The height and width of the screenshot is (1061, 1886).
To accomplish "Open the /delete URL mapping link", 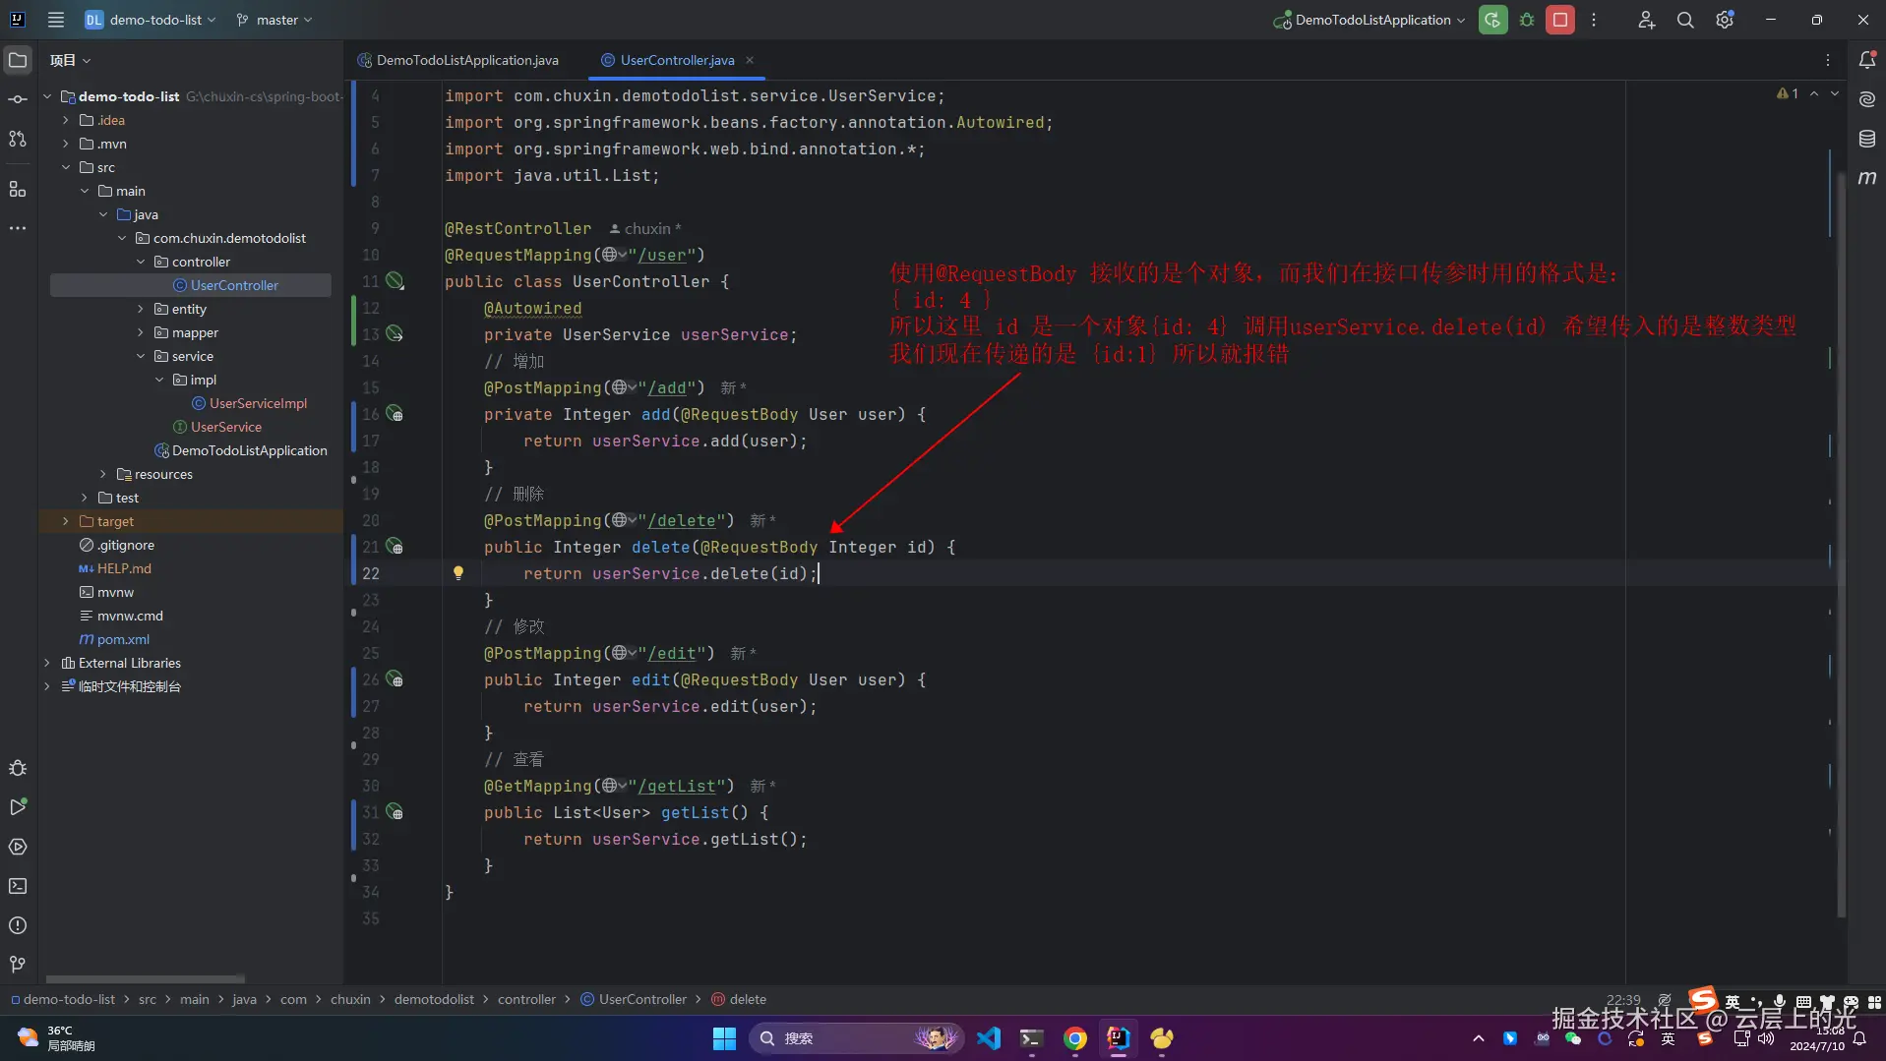I will coord(681,520).
